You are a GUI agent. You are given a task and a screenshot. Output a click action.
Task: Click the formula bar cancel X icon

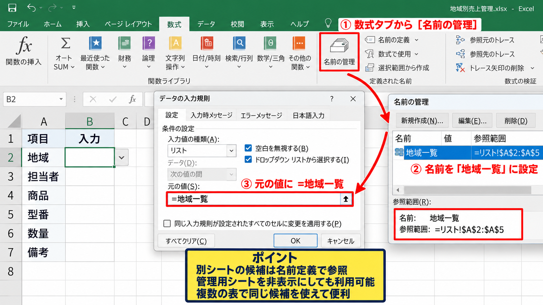[93, 99]
